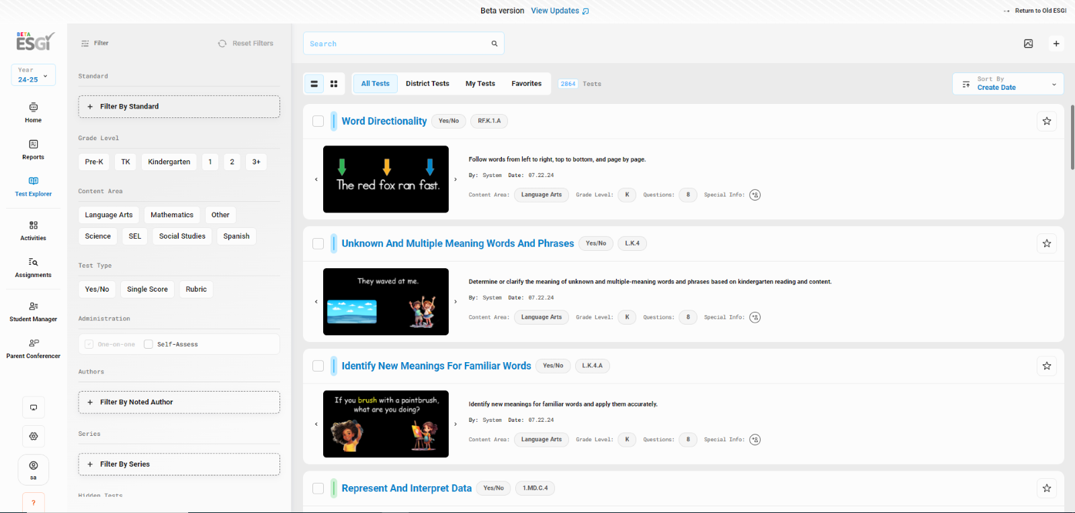Click the View Updates link
Viewport: 1075px width, 513px height.
560,11
